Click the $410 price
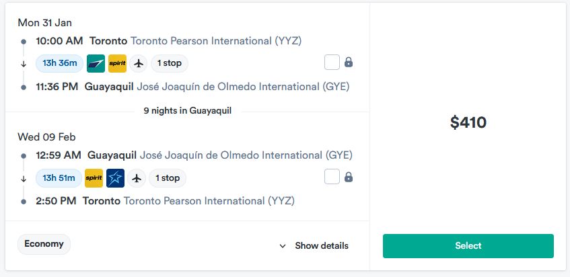The image size is (570, 277). point(468,122)
